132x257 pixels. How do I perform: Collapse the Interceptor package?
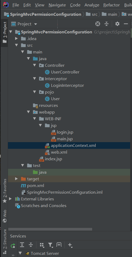point(34,79)
